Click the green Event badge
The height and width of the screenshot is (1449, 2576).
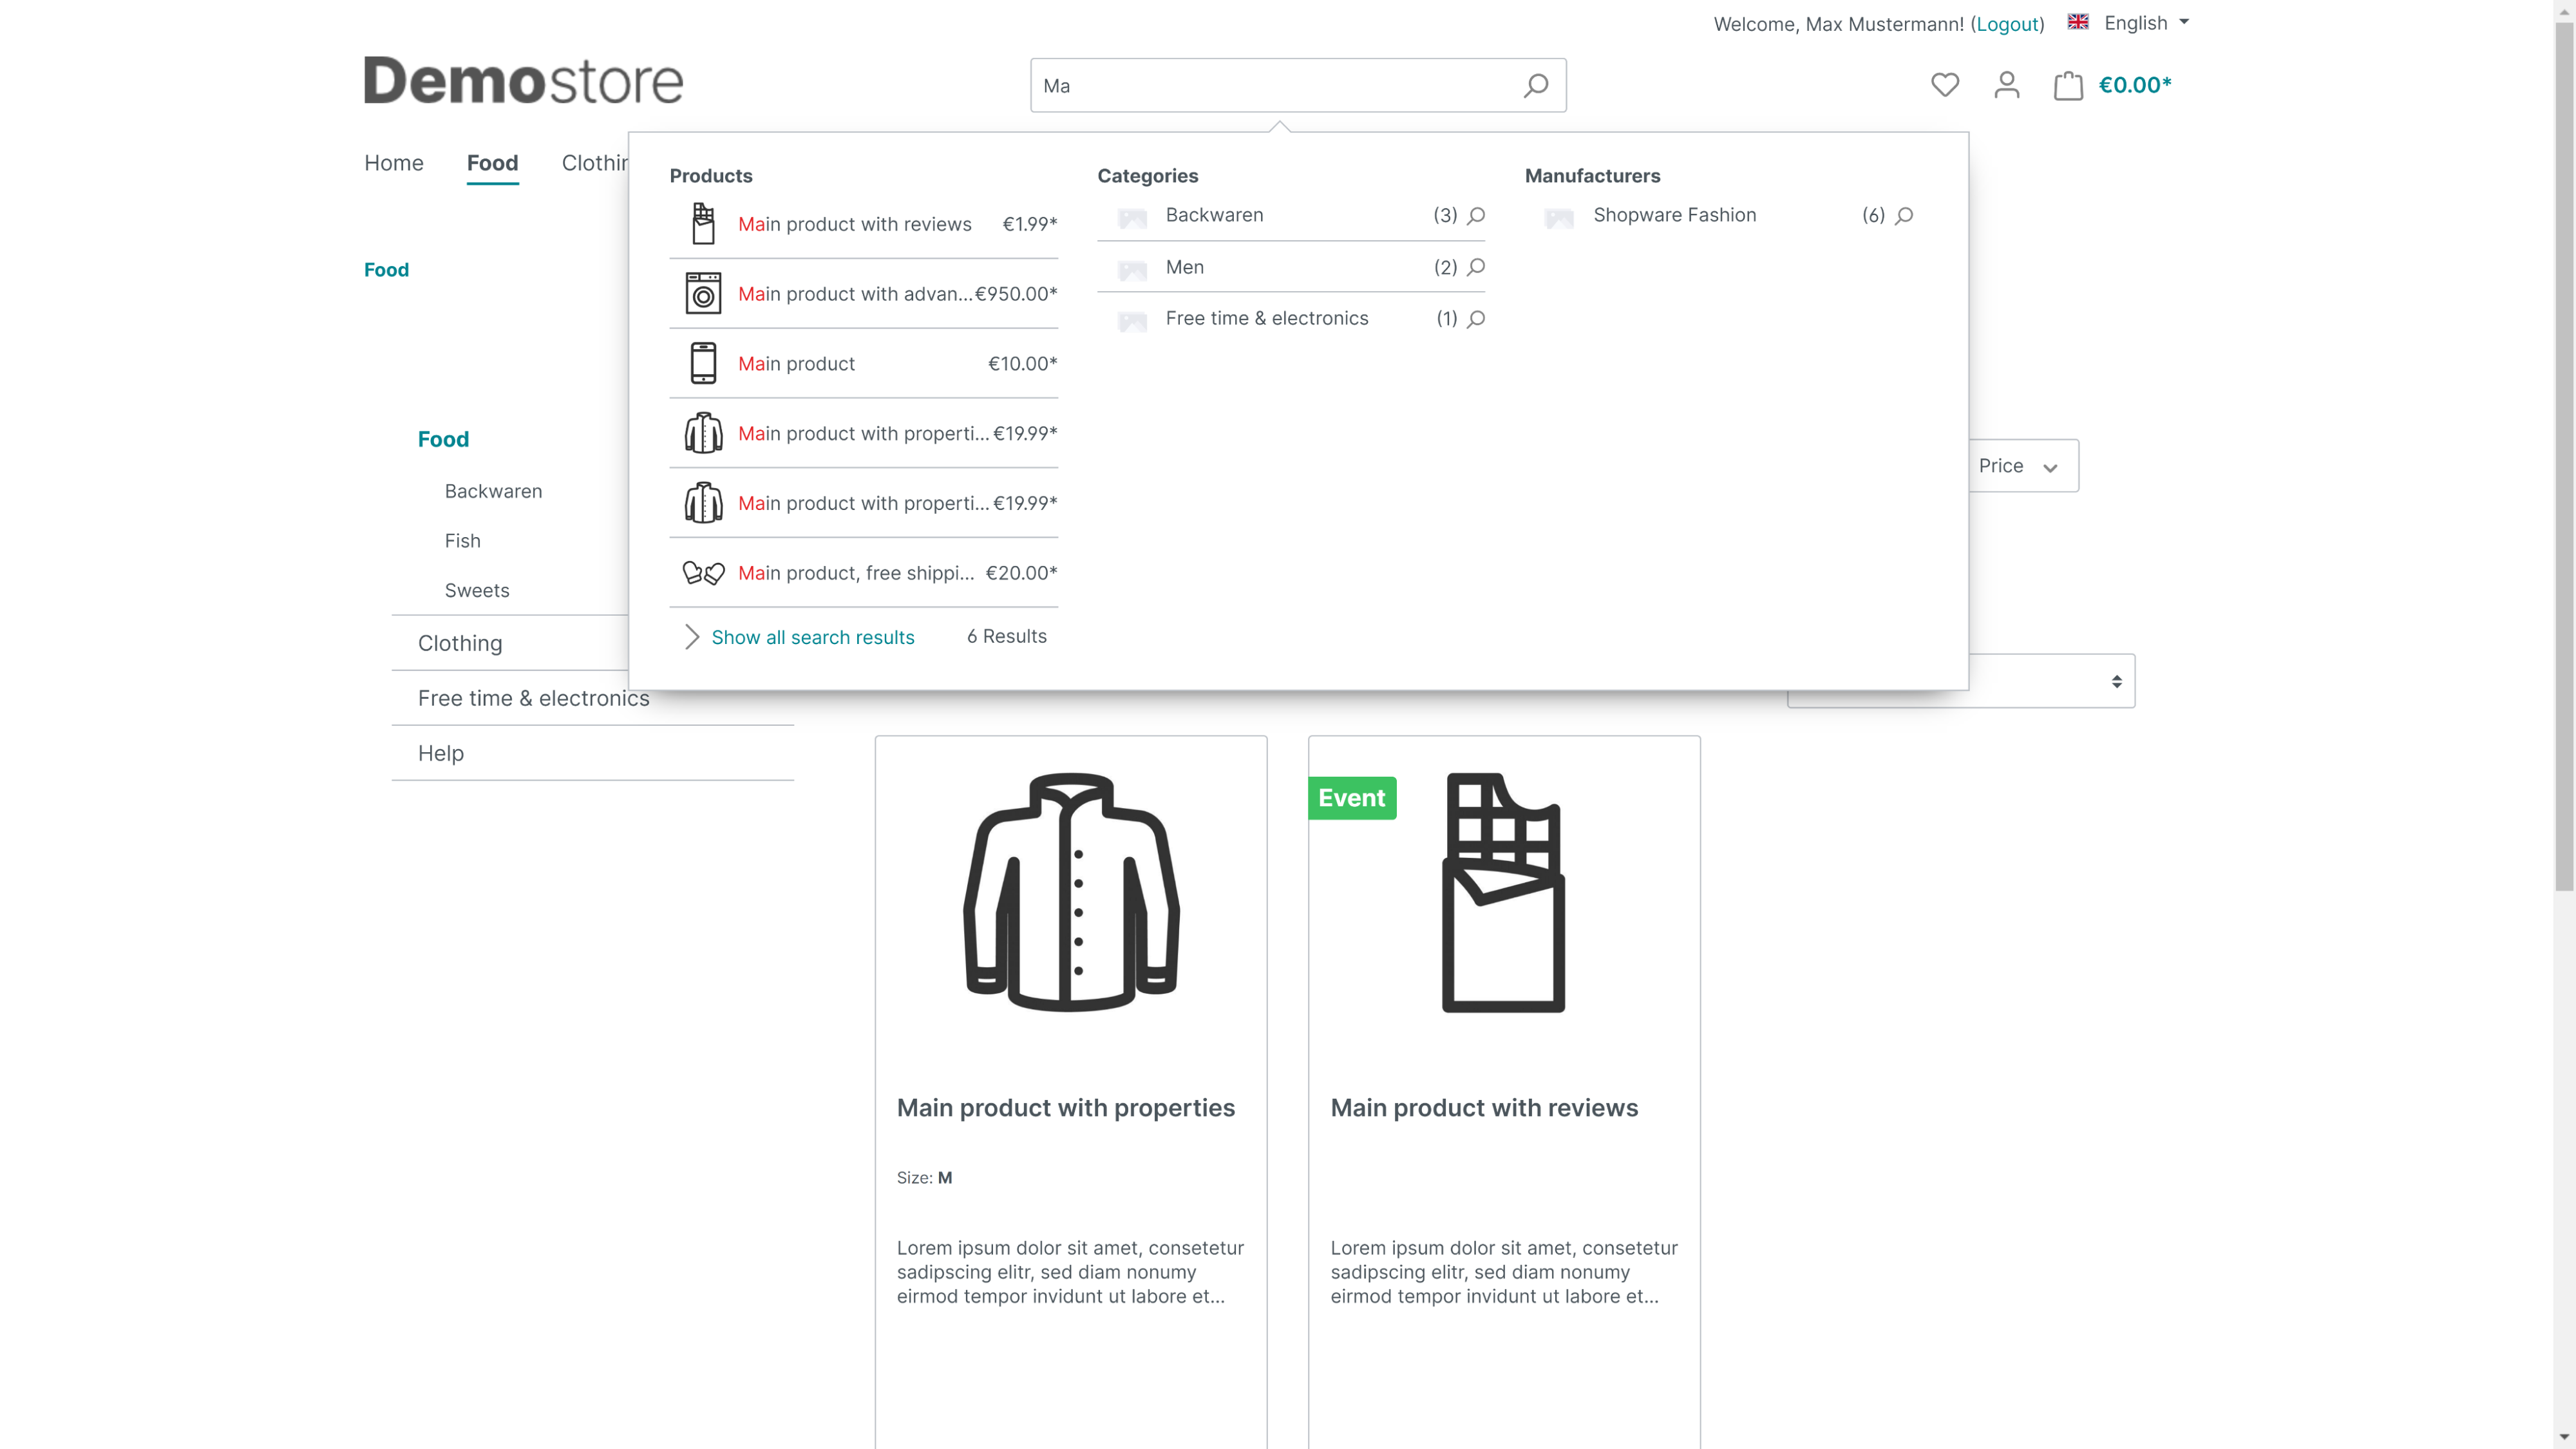click(1352, 798)
